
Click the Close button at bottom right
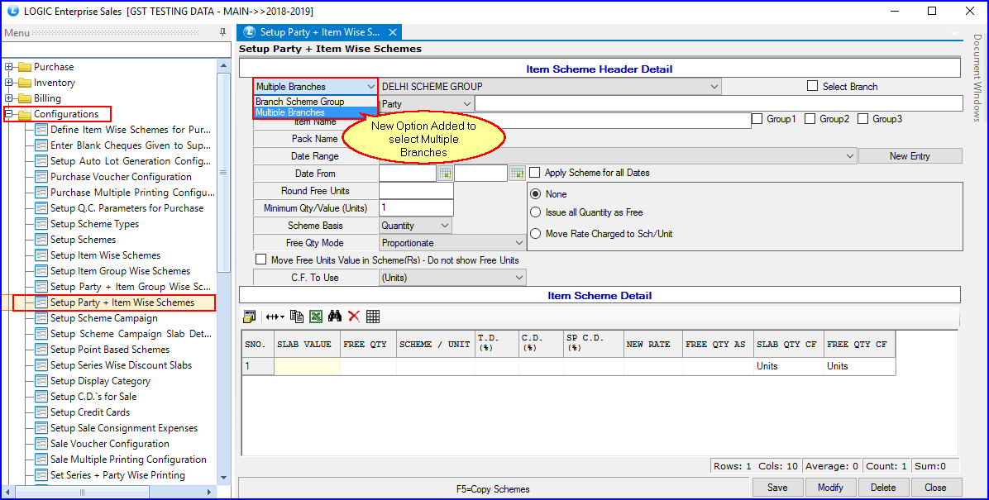coord(935,488)
